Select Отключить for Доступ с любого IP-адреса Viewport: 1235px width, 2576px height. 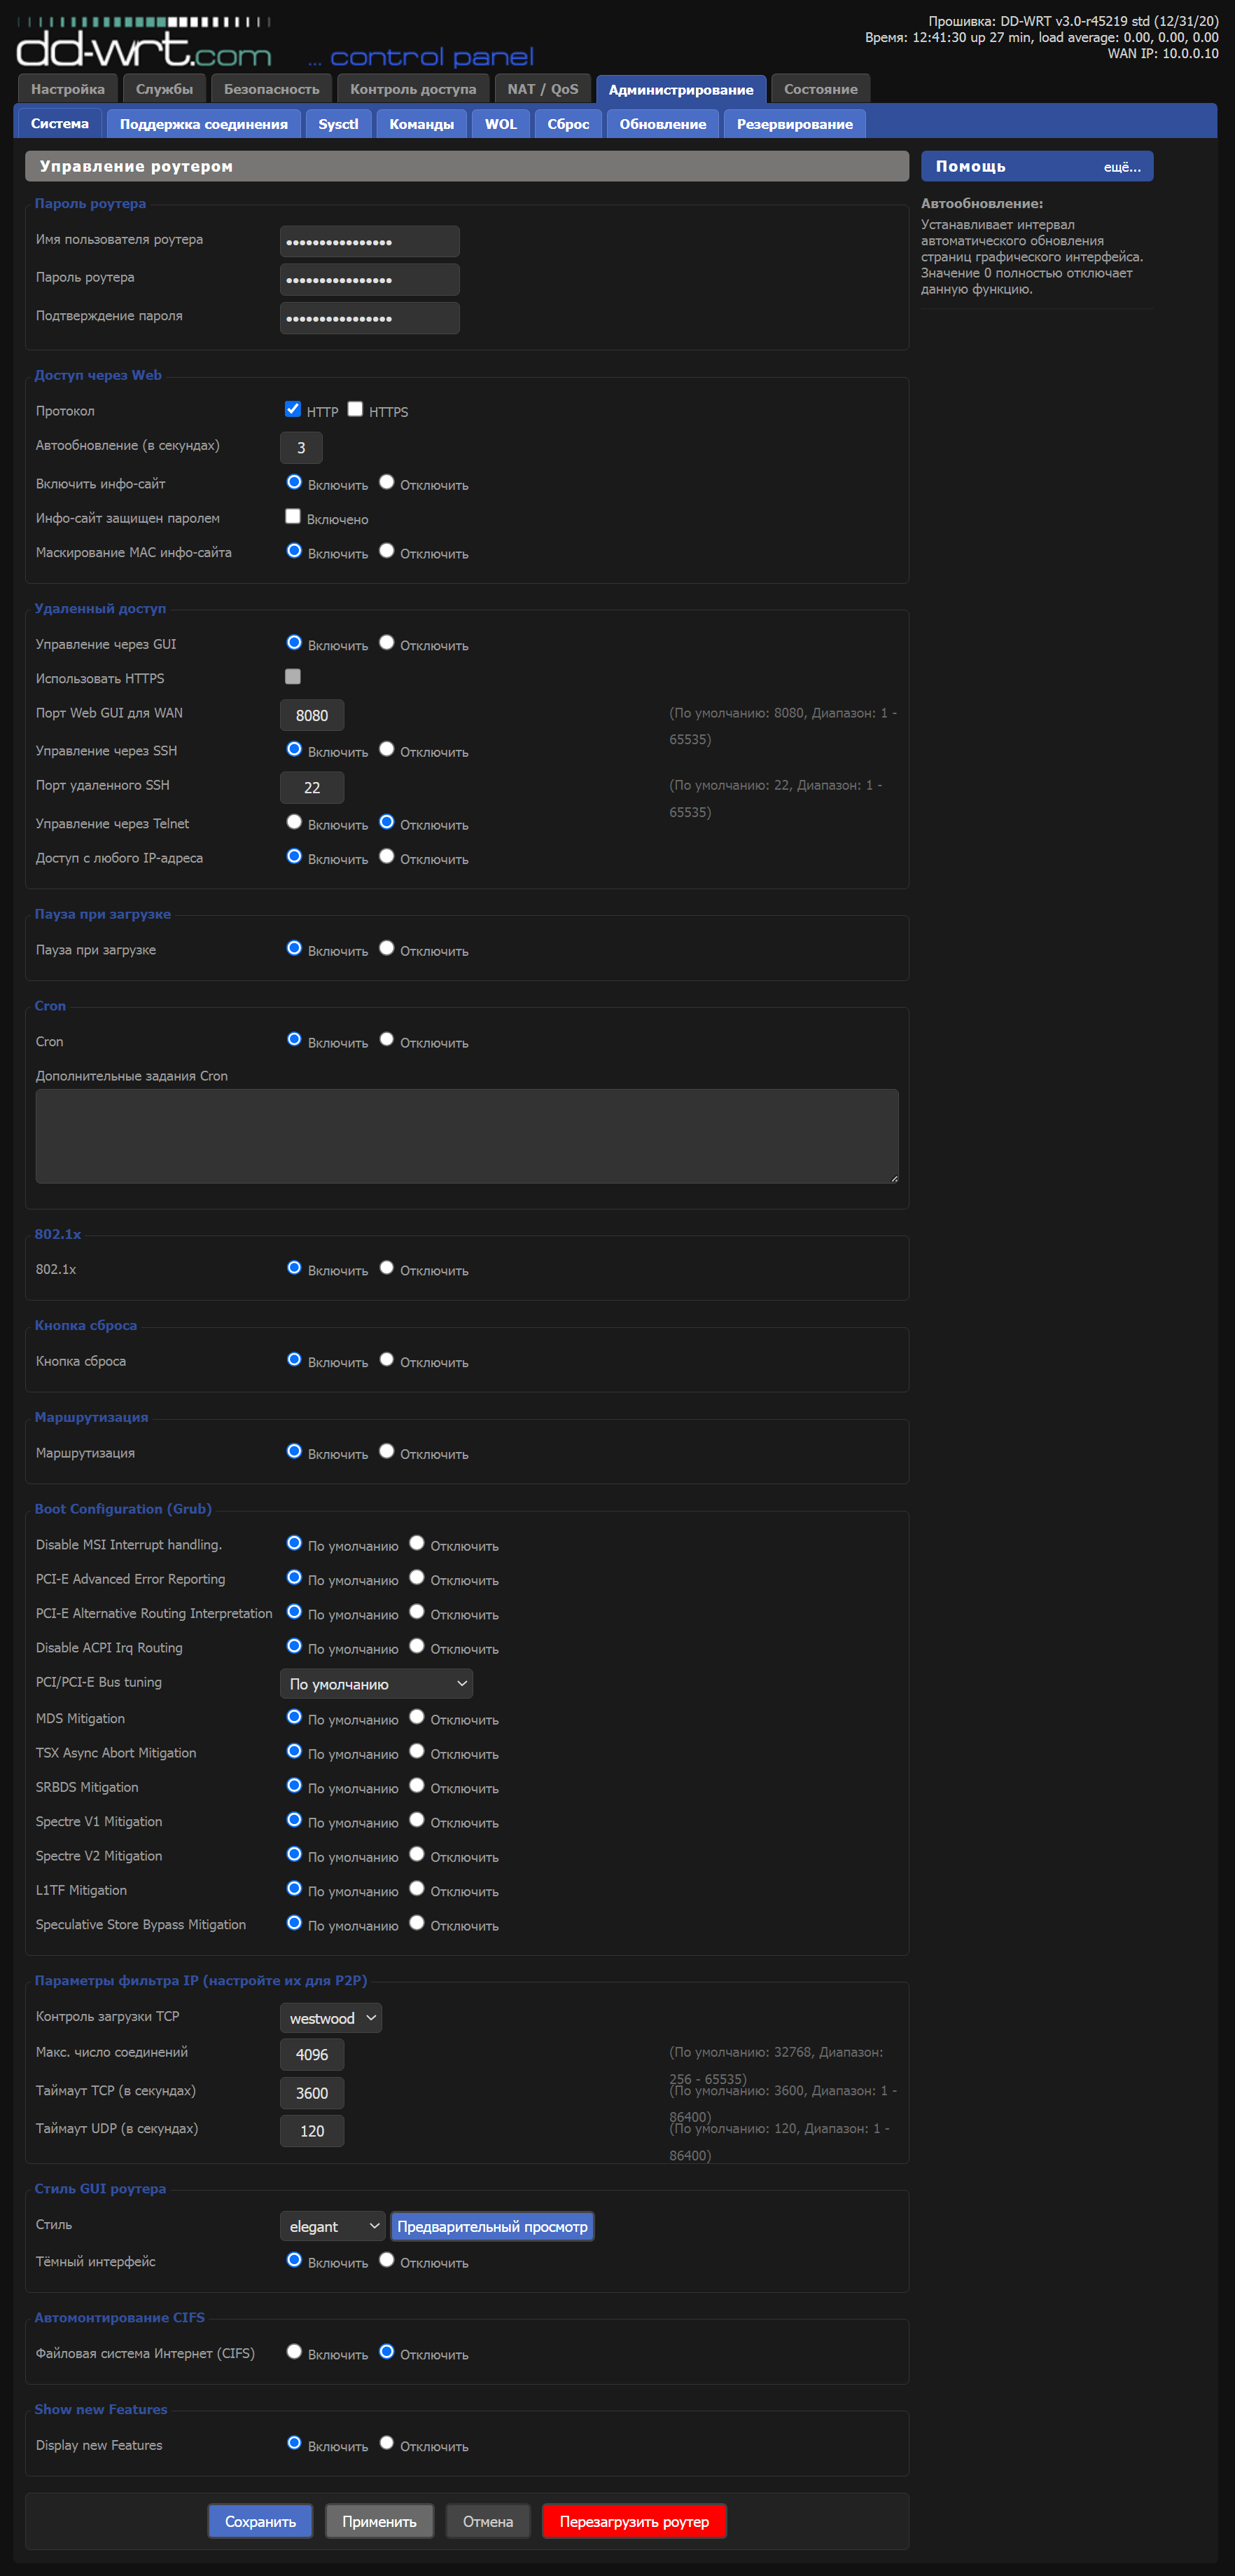386,856
